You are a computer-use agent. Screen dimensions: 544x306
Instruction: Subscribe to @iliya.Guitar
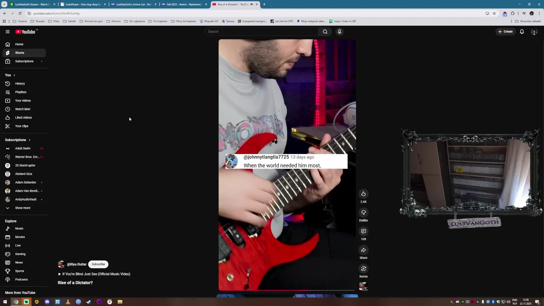tap(98, 264)
